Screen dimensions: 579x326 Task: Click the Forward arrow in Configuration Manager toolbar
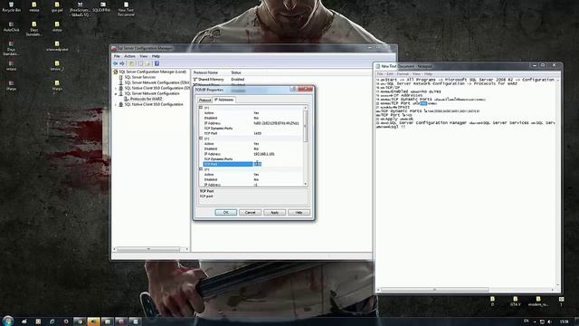pyautogui.click(x=122, y=63)
